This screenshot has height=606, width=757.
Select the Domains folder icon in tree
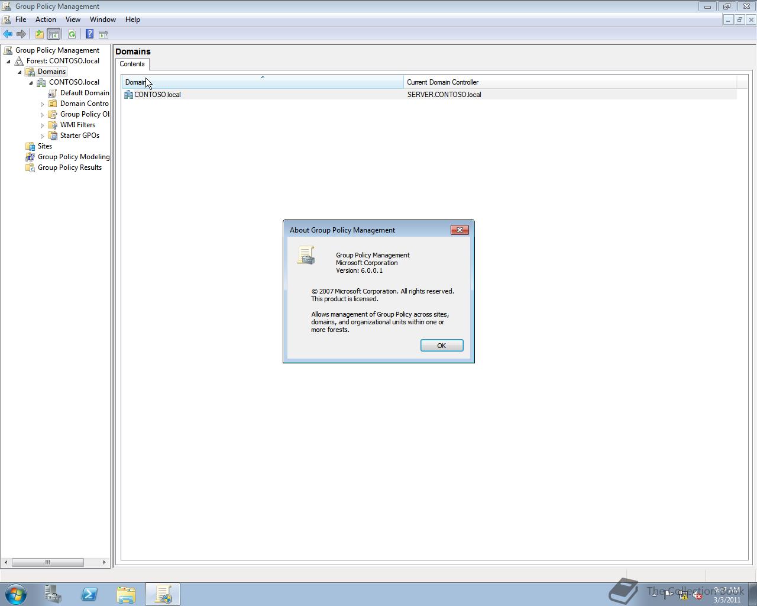[30, 72]
